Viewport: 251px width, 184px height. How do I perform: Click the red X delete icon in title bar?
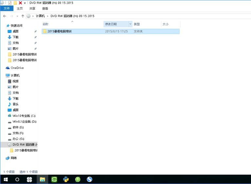(20, 3)
